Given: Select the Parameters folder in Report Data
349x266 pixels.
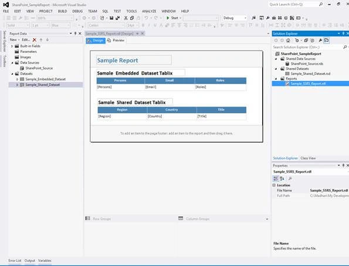Looking at the screenshot, I should click(x=29, y=52).
